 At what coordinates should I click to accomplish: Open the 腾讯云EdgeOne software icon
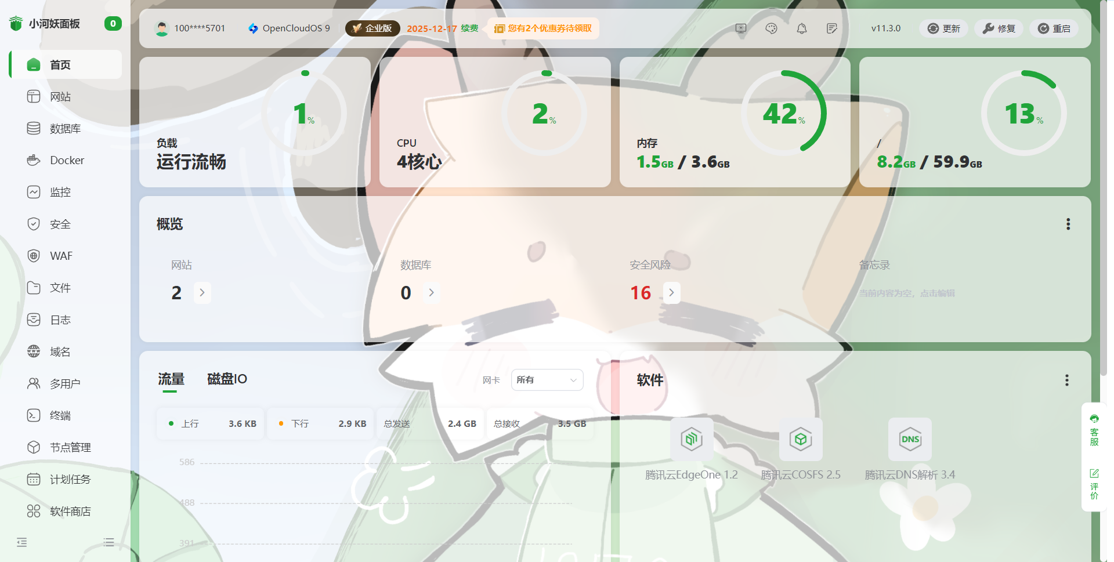point(692,439)
